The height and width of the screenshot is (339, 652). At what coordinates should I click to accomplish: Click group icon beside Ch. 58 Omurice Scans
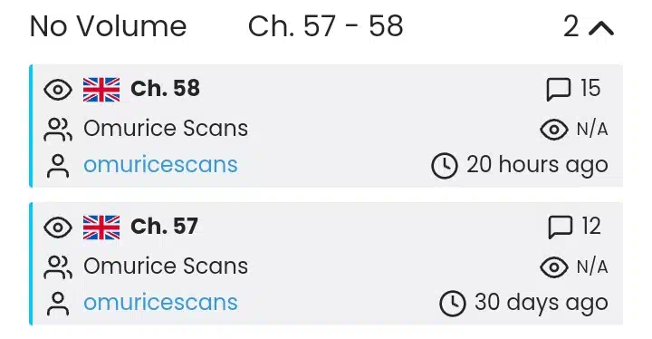point(58,129)
